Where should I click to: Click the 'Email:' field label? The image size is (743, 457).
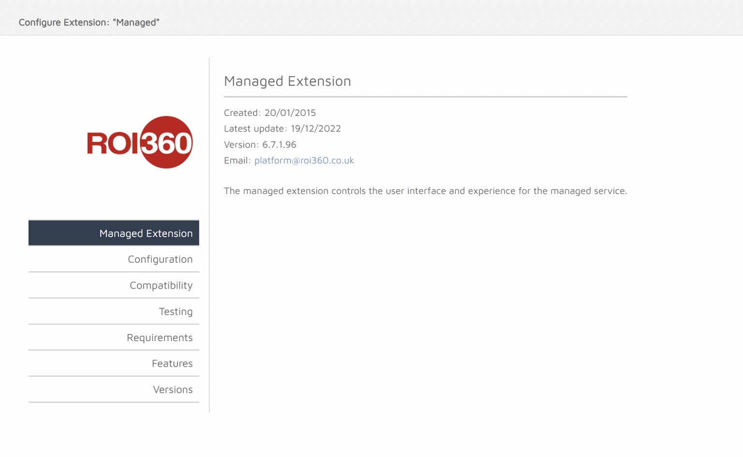click(x=237, y=160)
